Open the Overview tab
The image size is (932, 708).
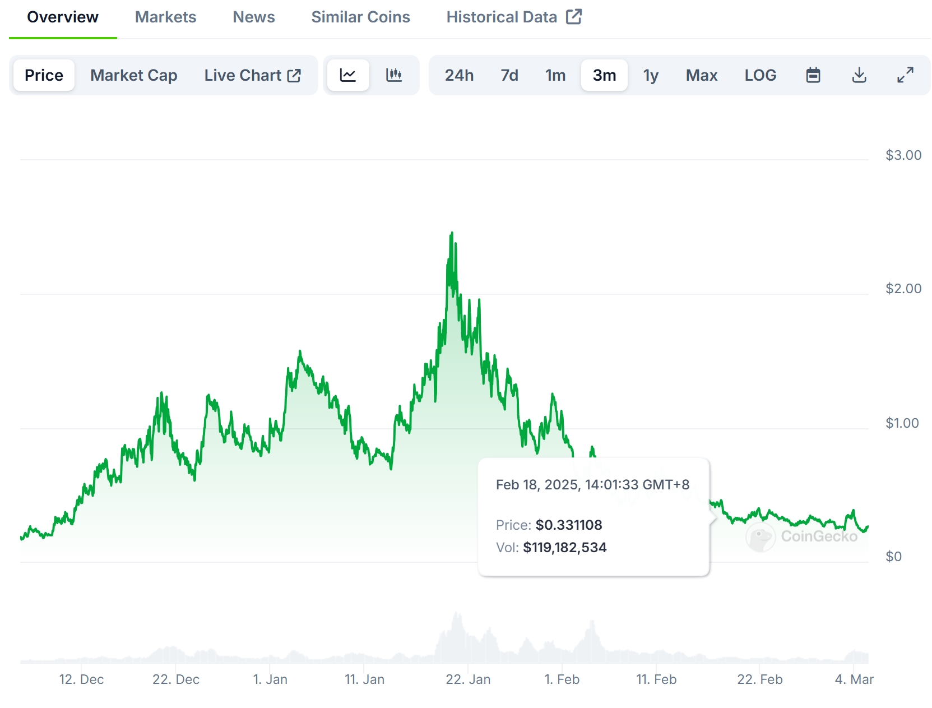(x=63, y=17)
